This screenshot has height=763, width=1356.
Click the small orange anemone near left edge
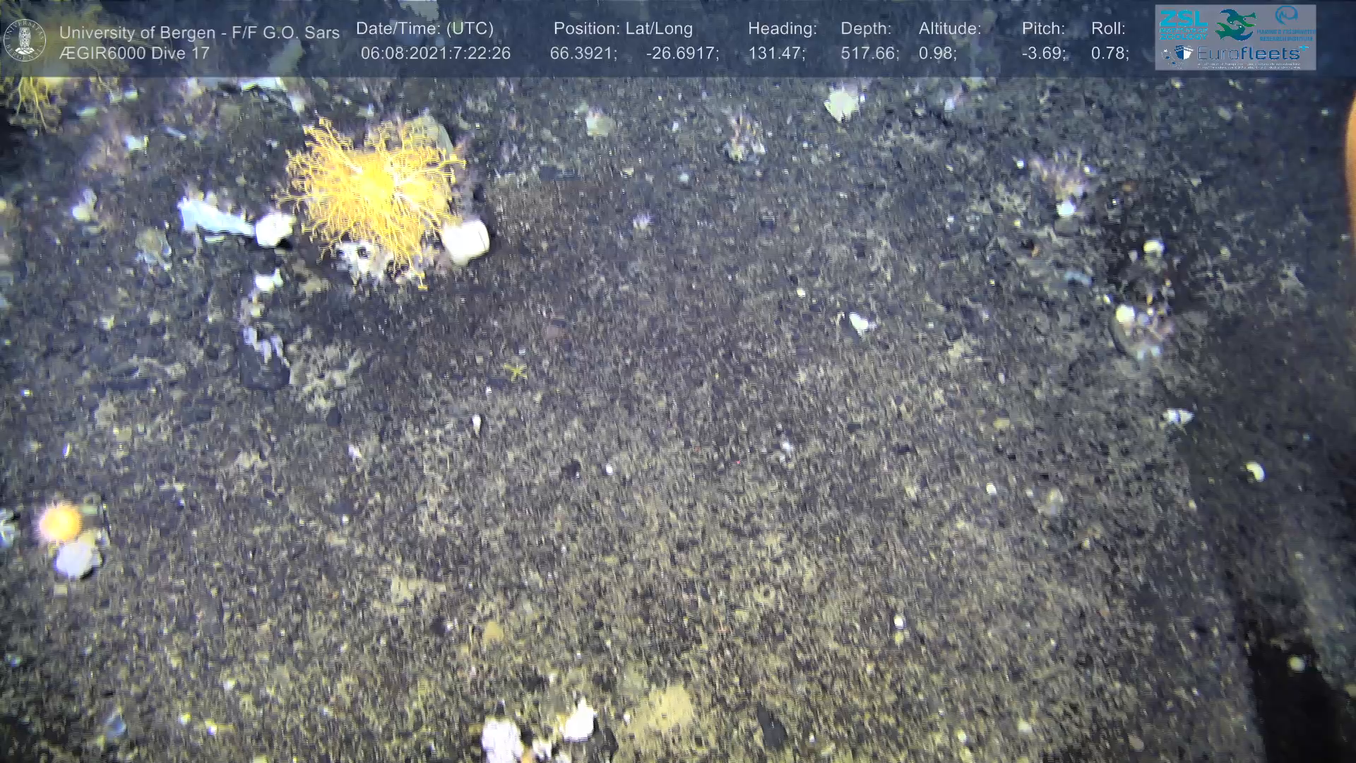tap(60, 523)
